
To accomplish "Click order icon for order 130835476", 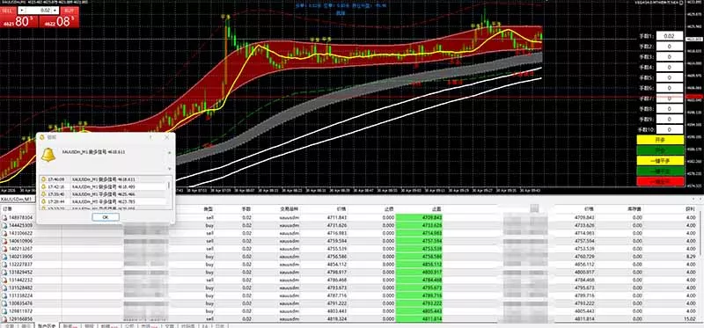I will 4,303.
